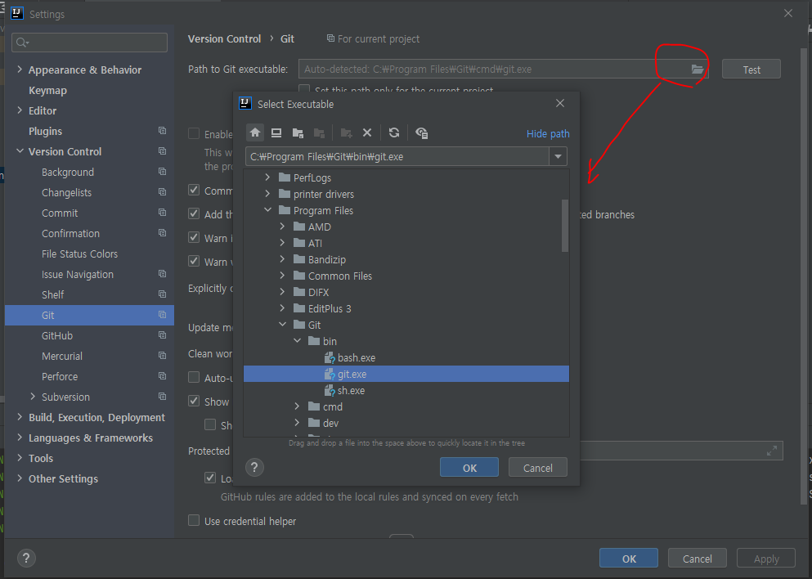Viewport: 812px width, 579px height.
Task: Click project-scope icon beside Issue Navigation
Action: (x=162, y=274)
